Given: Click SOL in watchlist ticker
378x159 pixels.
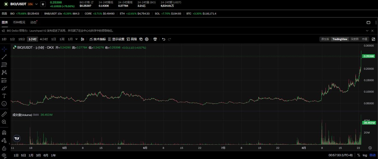Looking at the screenshot, I should click(169, 14).
